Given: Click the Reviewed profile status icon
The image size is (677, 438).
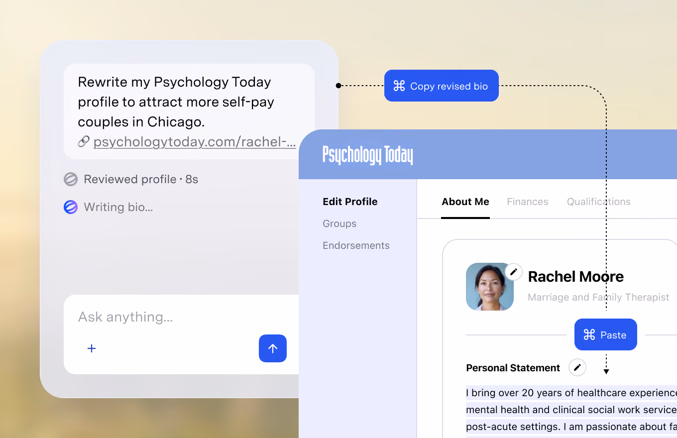Looking at the screenshot, I should click(x=71, y=179).
